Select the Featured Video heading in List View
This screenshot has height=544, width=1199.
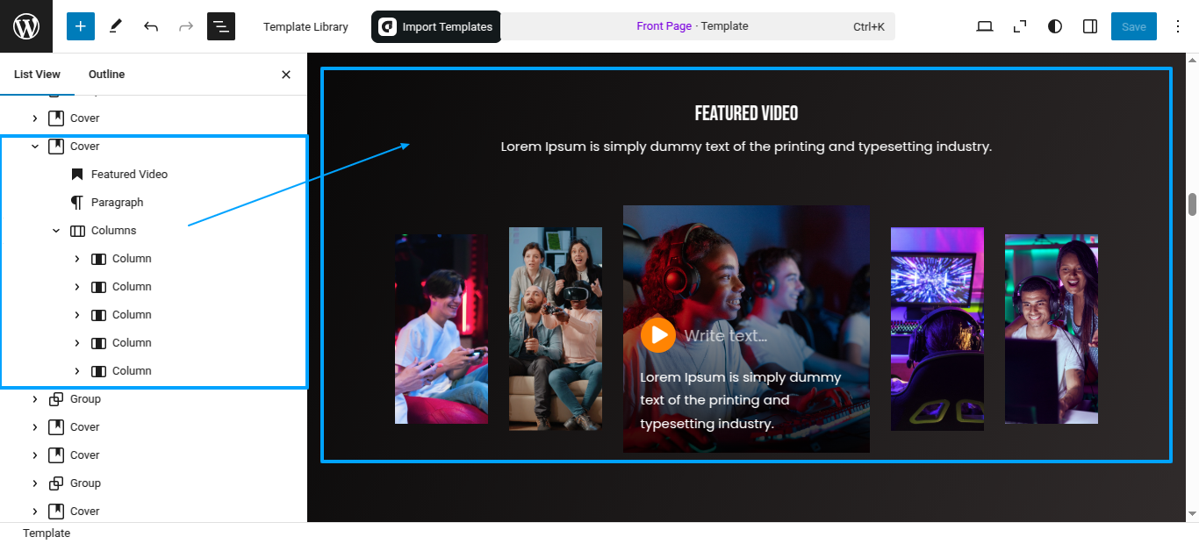pyautogui.click(x=129, y=175)
